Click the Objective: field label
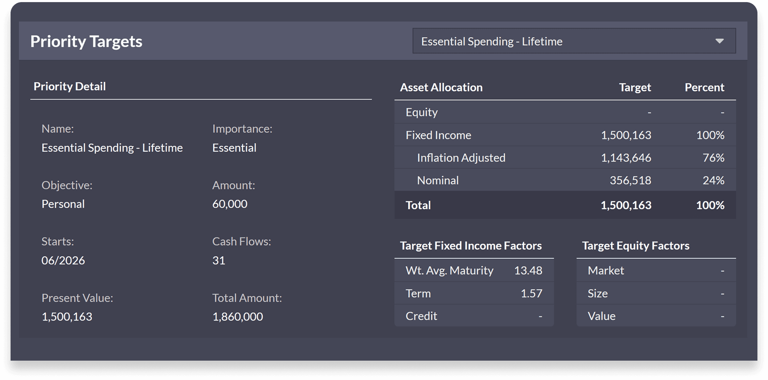 67,185
